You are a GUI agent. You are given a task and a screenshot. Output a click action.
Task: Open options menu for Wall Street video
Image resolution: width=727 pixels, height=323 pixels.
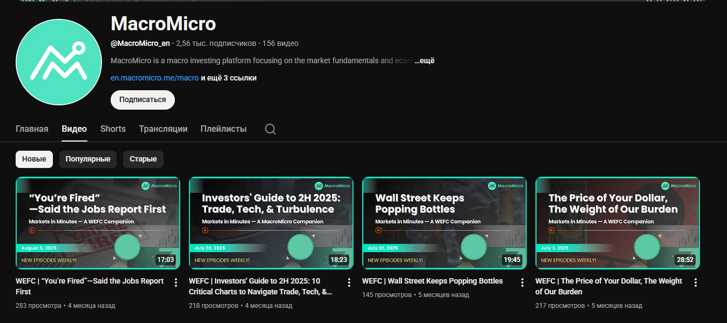coord(522,282)
